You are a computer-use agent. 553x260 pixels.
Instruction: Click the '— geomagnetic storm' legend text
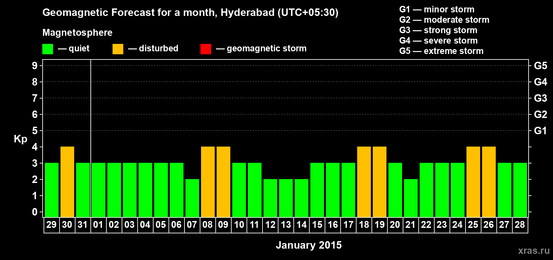click(261, 49)
